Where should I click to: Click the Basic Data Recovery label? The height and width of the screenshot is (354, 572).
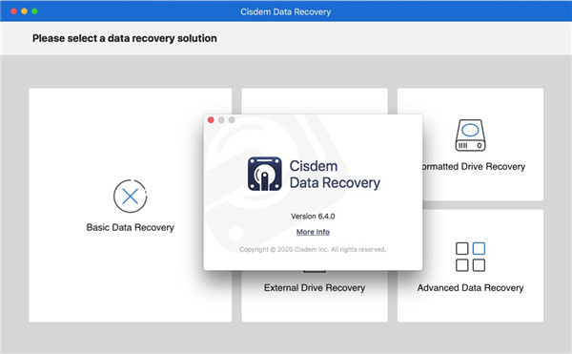tap(131, 227)
